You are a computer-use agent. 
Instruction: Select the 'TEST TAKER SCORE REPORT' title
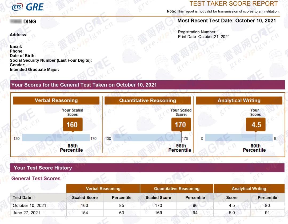(233, 3)
